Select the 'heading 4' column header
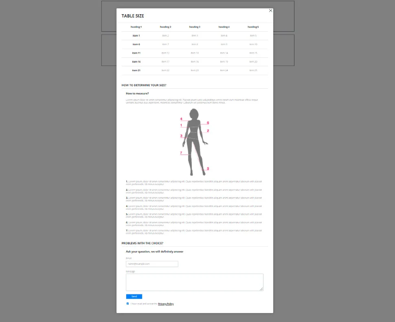 click(224, 27)
